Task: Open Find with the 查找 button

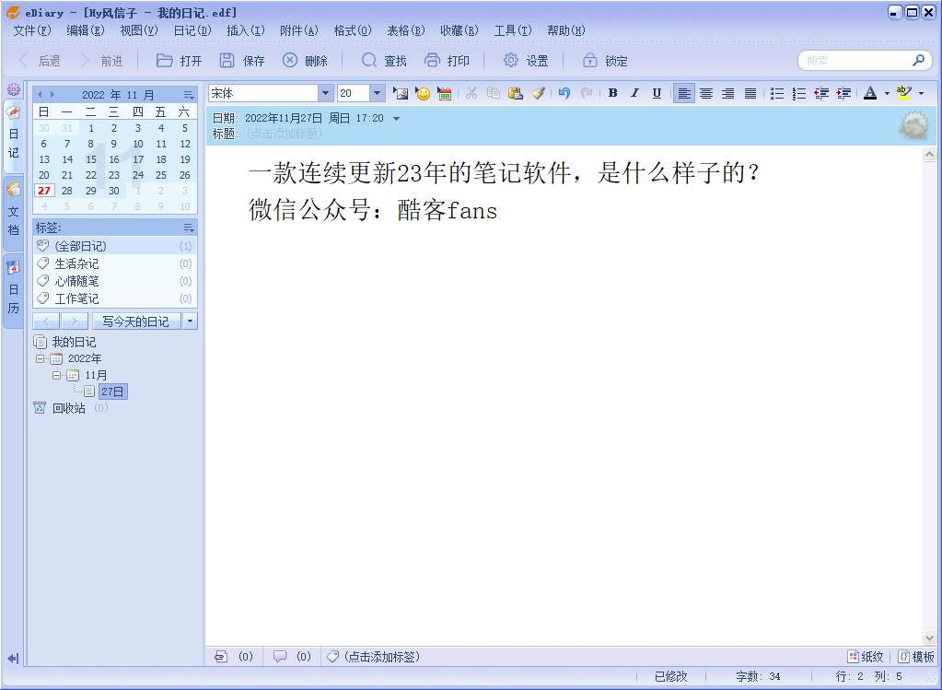Action: click(x=384, y=61)
